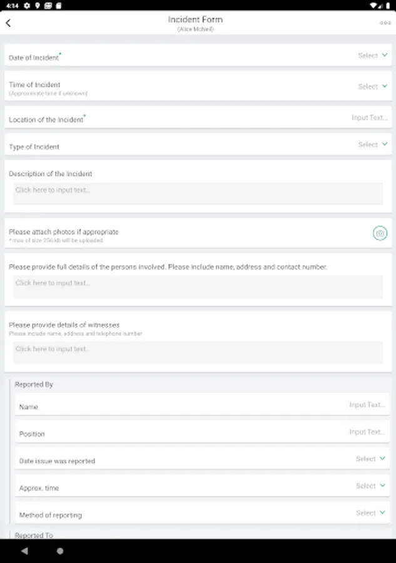Type in the persons involved details box
This screenshot has height=563, width=396.
coord(198,287)
